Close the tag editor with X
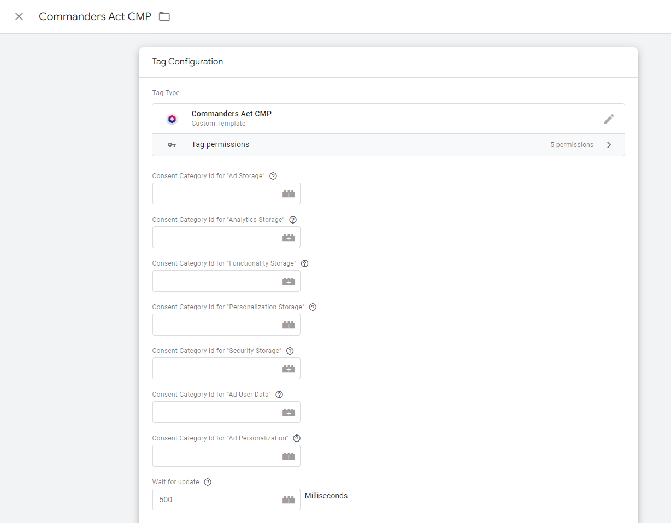The width and height of the screenshot is (671, 523). (19, 16)
